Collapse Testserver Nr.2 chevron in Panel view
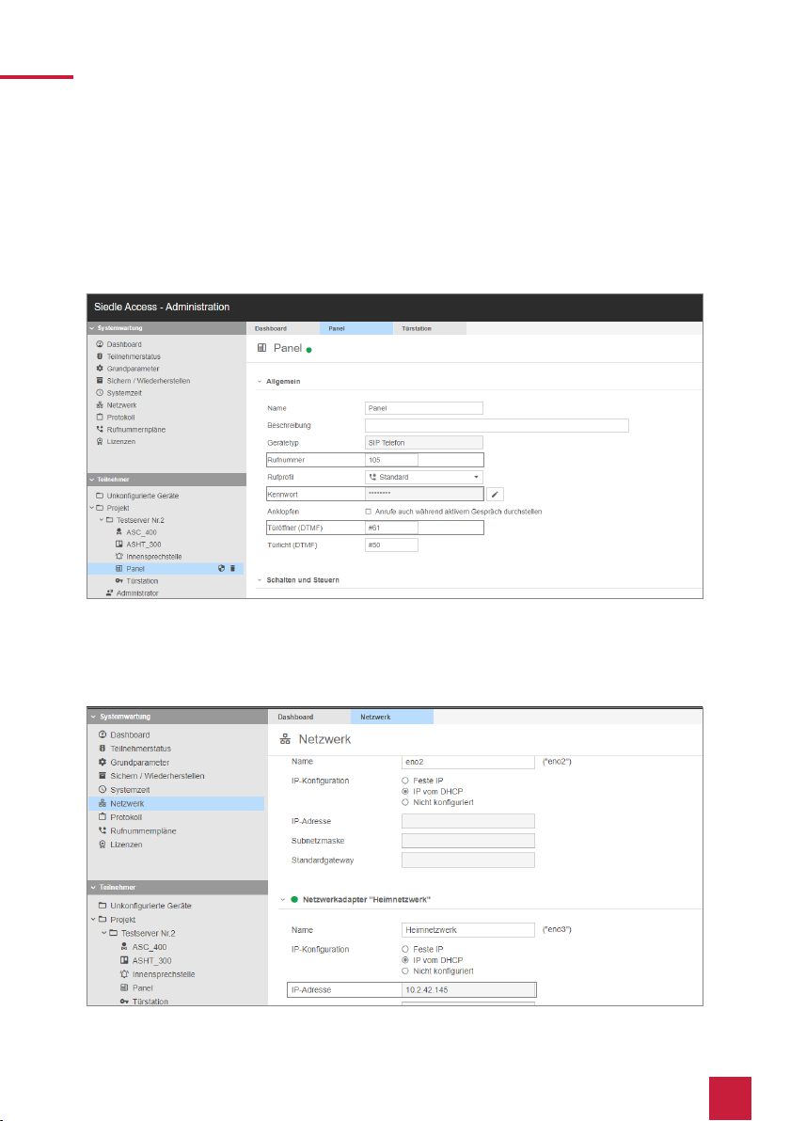The height and width of the screenshot is (1121, 790). click(x=102, y=520)
